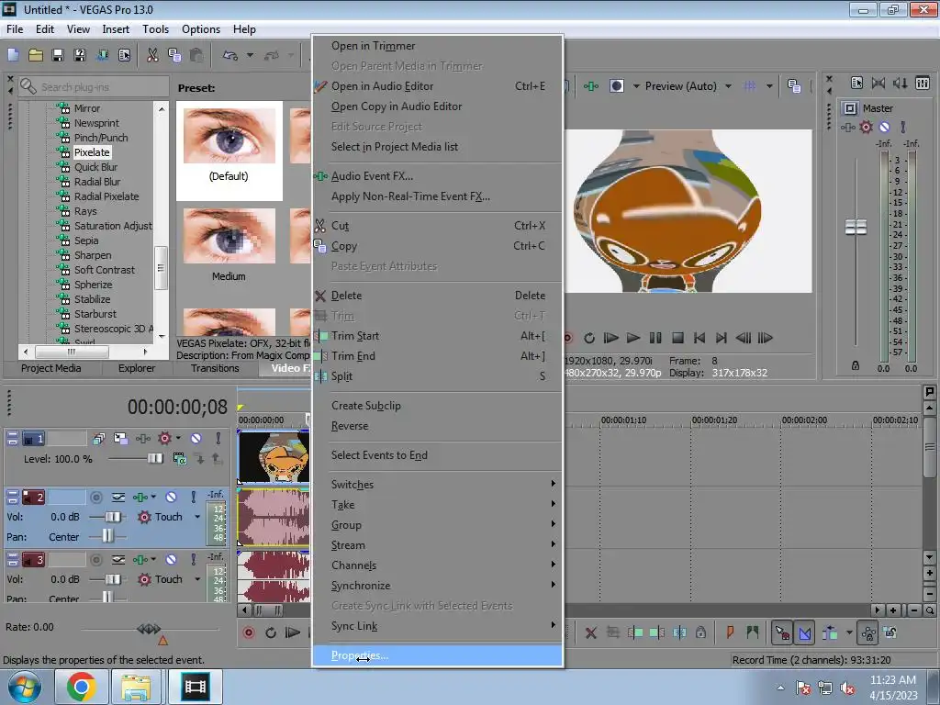
Task: Click the Cut scissors icon in toolbar
Action: click(152, 55)
